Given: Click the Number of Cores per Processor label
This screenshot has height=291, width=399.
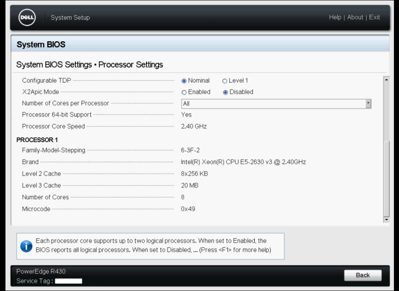Looking at the screenshot, I should coord(65,103).
